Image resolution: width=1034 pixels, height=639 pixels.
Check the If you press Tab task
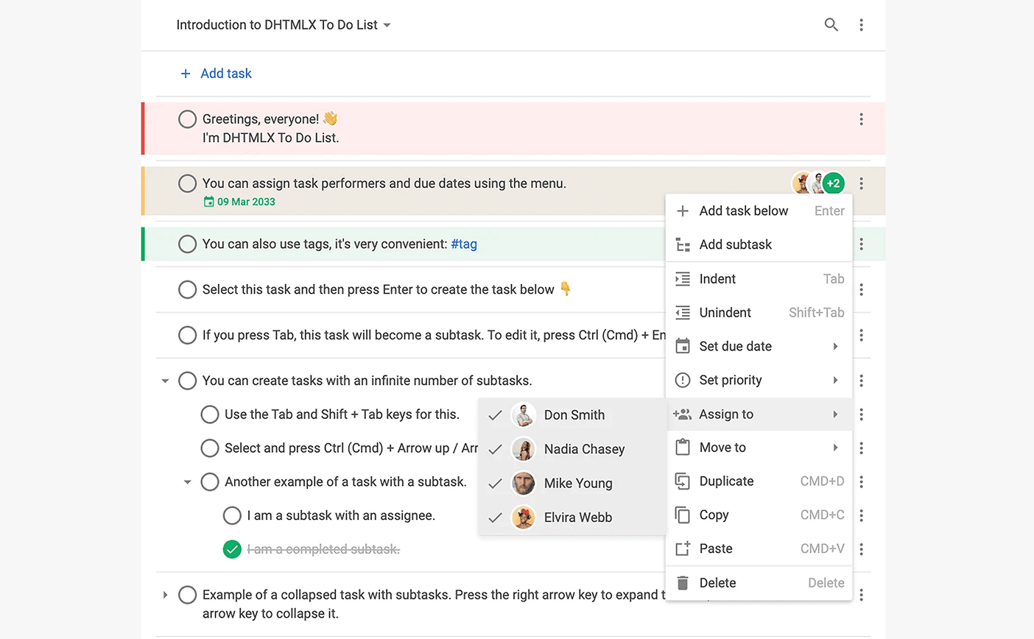pyautogui.click(x=187, y=336)
